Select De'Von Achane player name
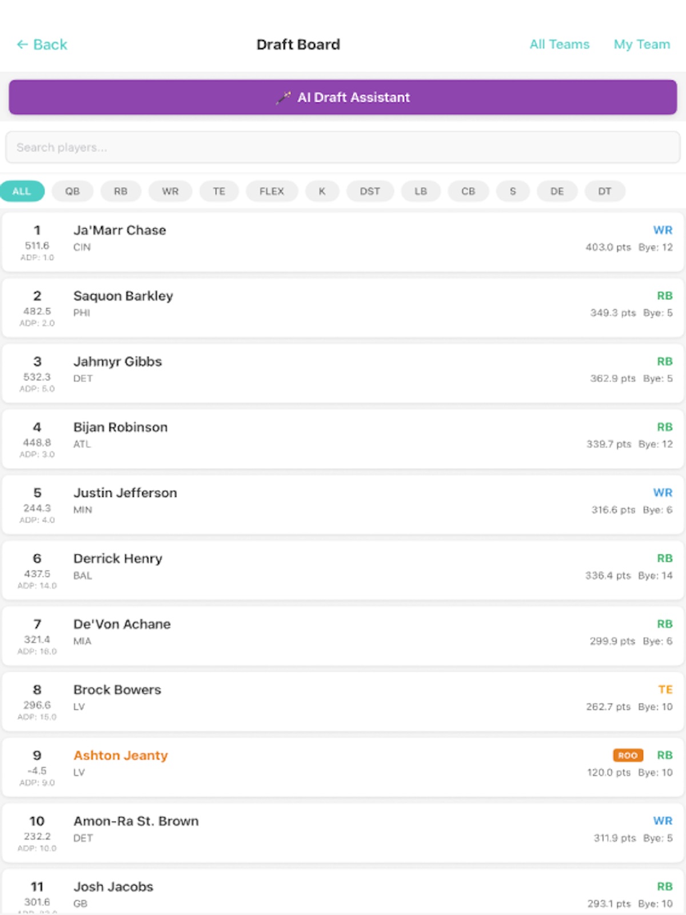The image size is (686, 915). coord(122,624)
